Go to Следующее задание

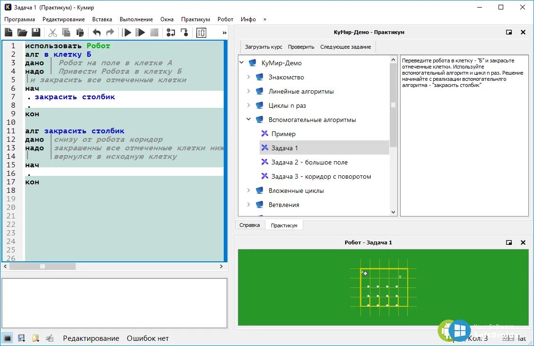tap(346, 47)
